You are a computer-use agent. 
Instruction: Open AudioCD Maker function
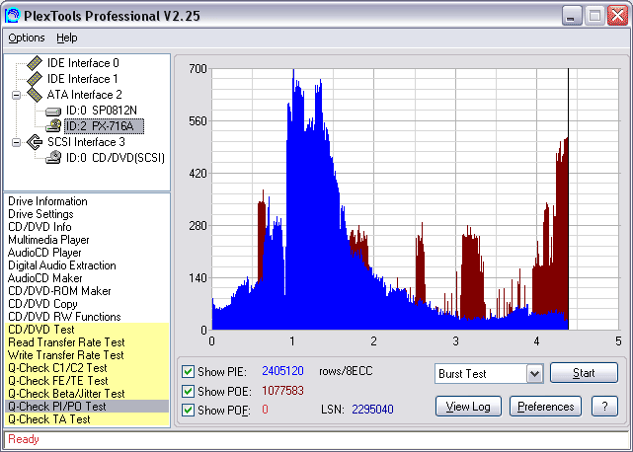44,278
